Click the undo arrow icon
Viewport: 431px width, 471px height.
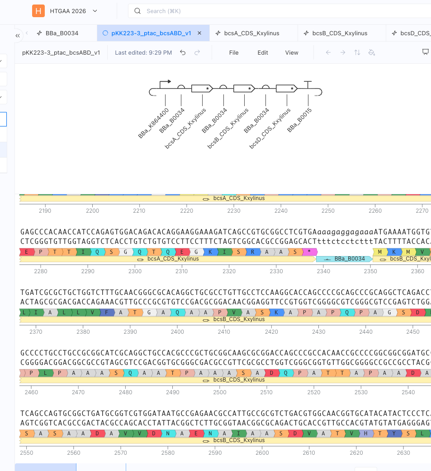click(183, 52)
